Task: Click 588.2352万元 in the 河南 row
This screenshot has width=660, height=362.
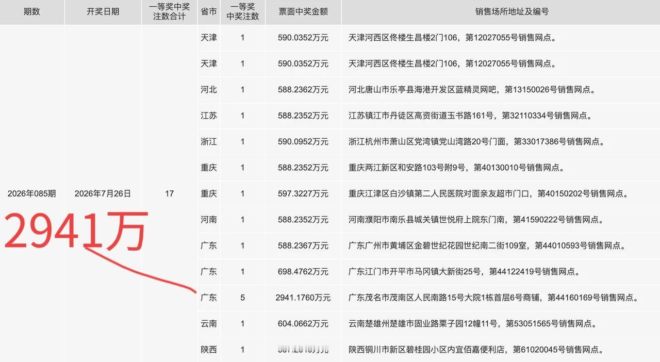Action: pos(303,220)
